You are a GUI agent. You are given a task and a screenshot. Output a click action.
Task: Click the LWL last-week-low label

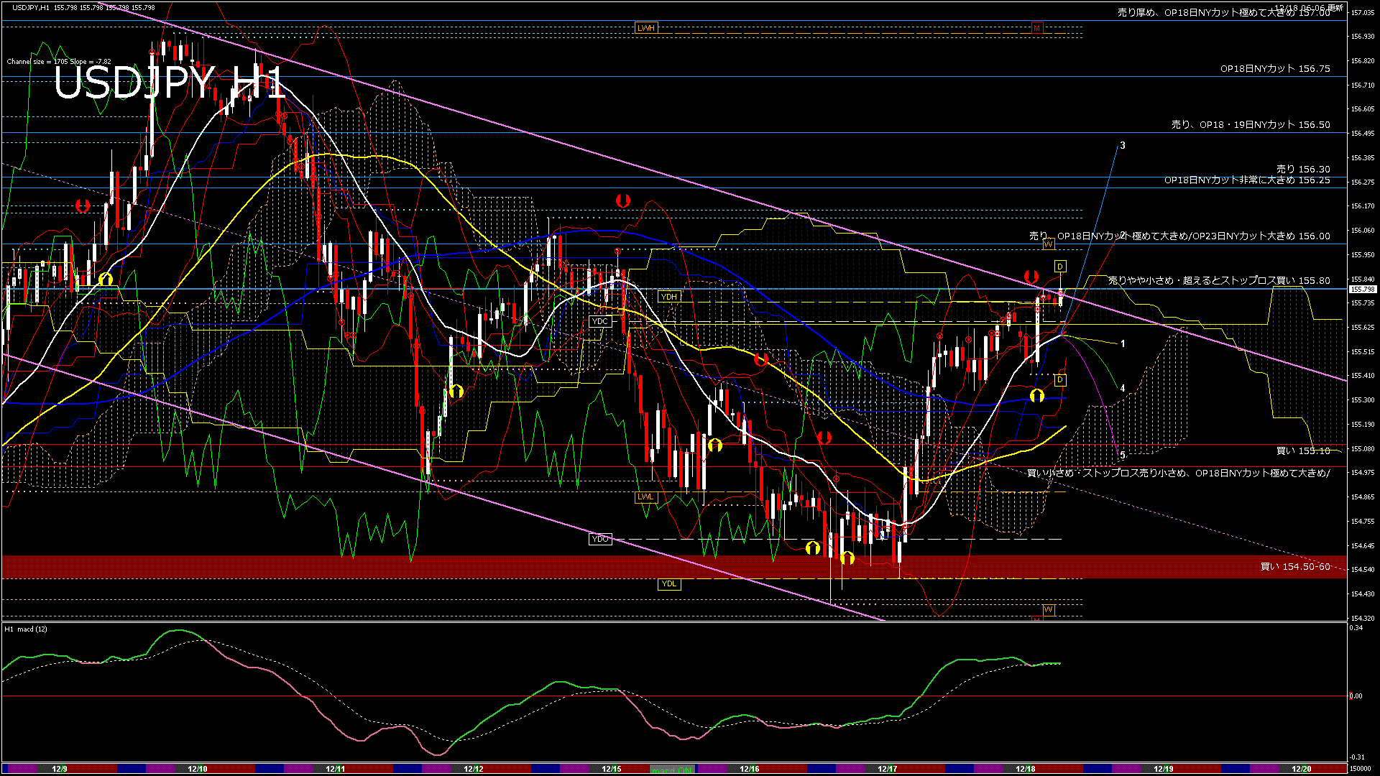[x=645, y=496]
